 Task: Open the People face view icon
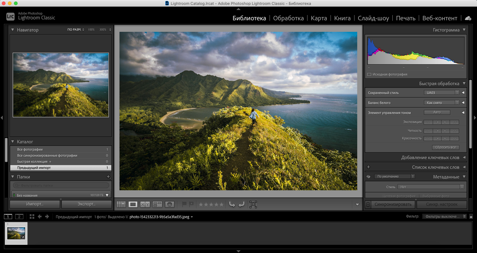pyautogui.click(x=170, y=205)
